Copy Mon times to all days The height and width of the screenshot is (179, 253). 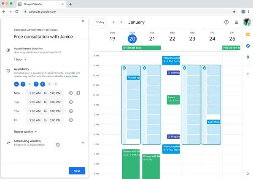(78, 93)
